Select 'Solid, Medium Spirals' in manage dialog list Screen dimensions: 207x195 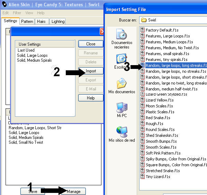click(x=34, y=60)
